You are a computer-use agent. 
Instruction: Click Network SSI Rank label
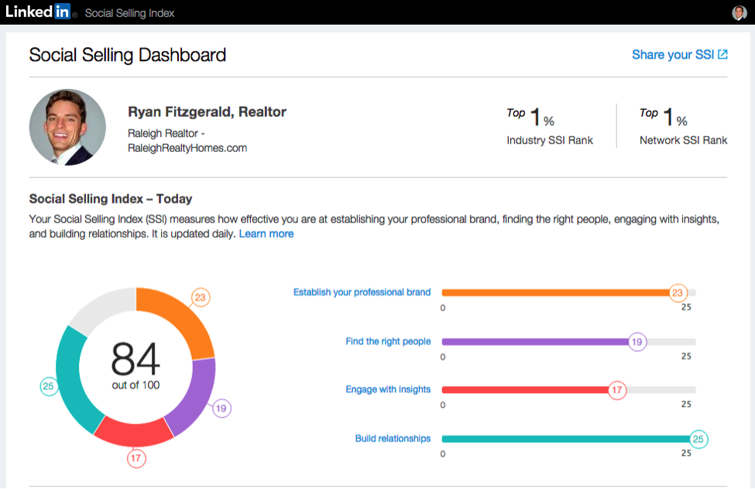683,141
